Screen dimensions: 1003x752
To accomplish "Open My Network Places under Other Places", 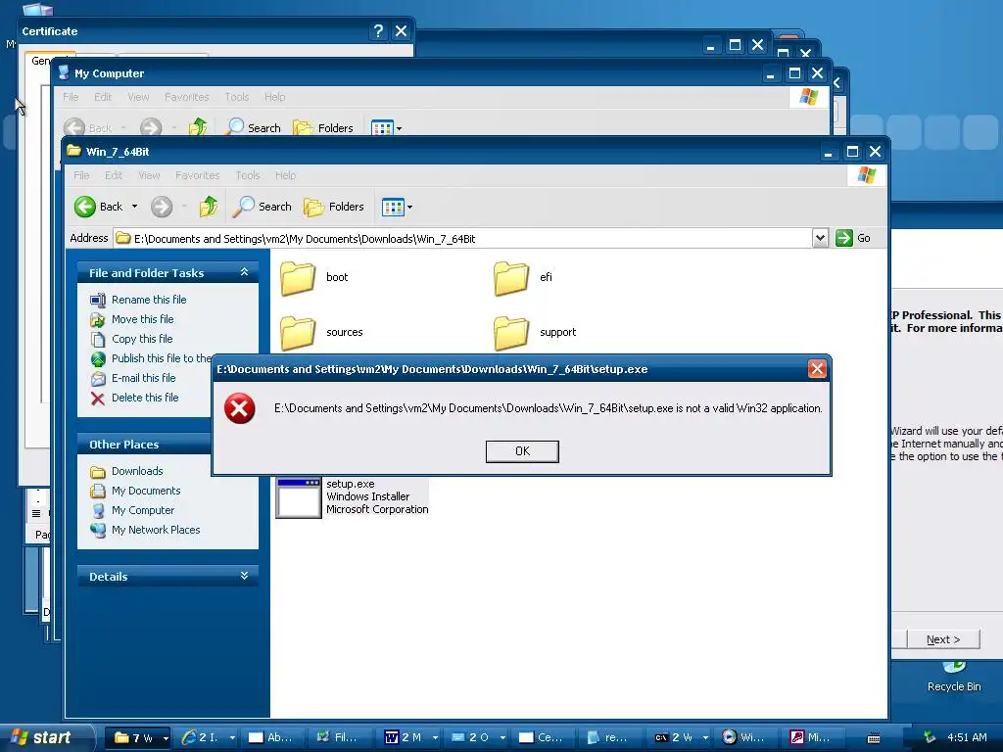I will coord(156,530).
